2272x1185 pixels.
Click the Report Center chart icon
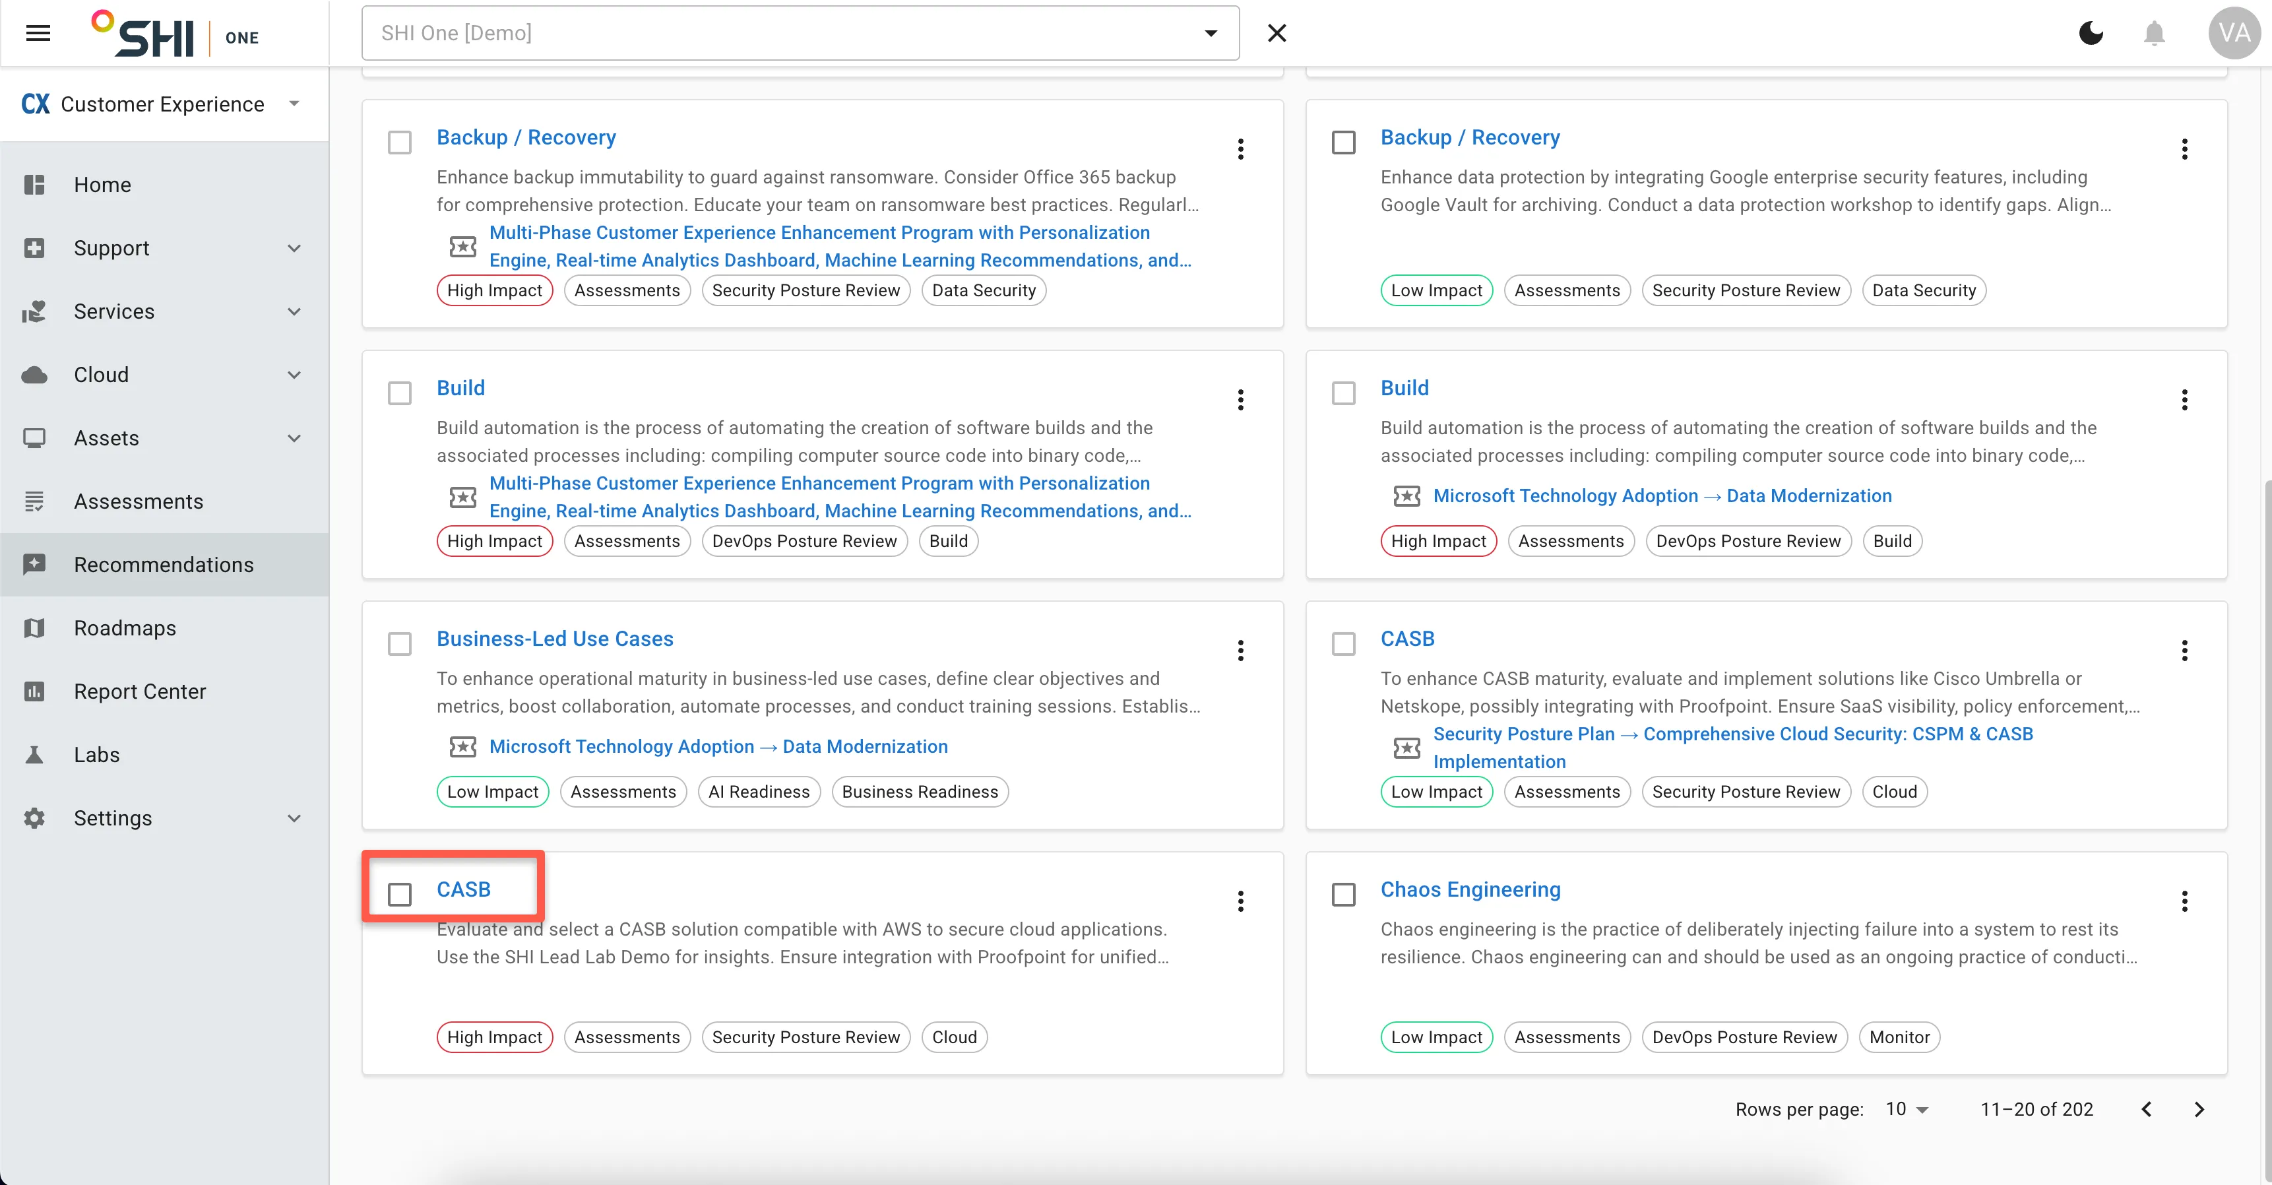point(34,691)
